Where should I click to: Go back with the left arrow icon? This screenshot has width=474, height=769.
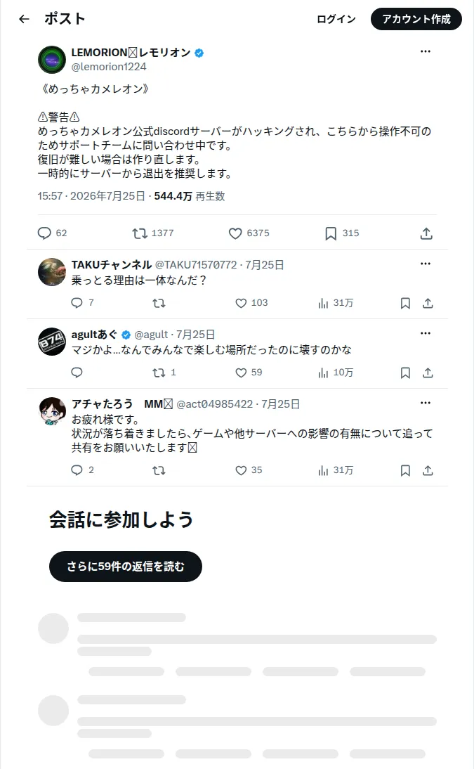24,19
